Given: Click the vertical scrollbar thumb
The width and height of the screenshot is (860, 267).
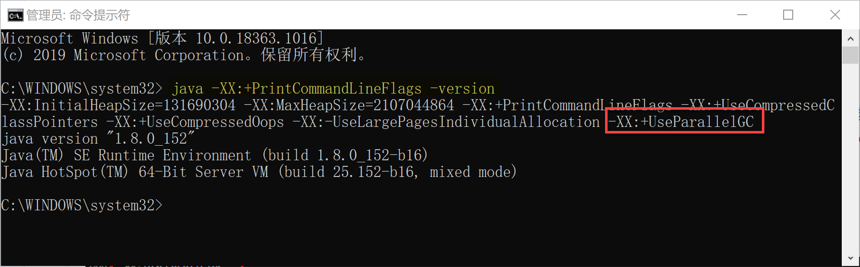Looking at the screenshot, I should 850,55.
